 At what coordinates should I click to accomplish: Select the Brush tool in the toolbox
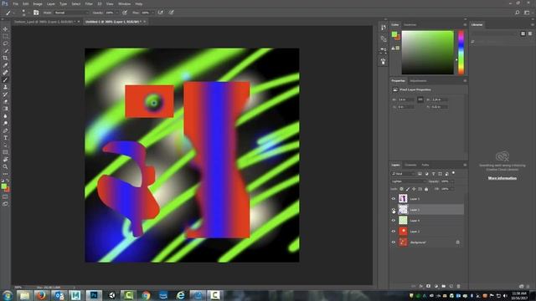click(x=5, y=80)
